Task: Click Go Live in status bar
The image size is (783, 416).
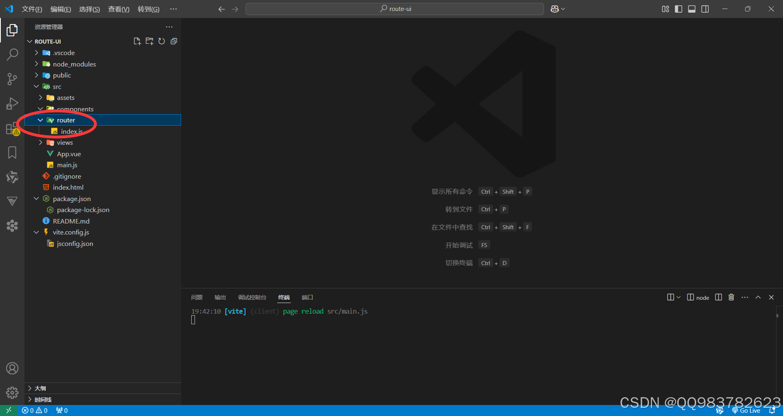Action: [x=746, y=410]
